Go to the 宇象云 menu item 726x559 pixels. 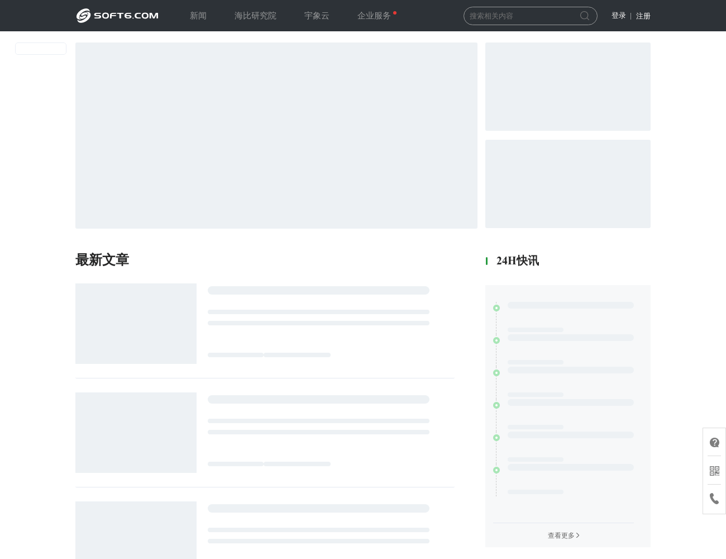click(317, 16)
